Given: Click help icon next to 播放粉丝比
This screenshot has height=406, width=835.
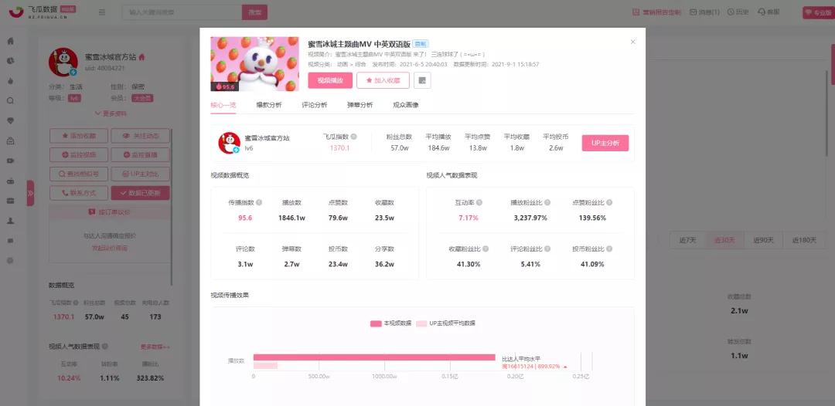Looking at the screenshot, I should point(547,202).
